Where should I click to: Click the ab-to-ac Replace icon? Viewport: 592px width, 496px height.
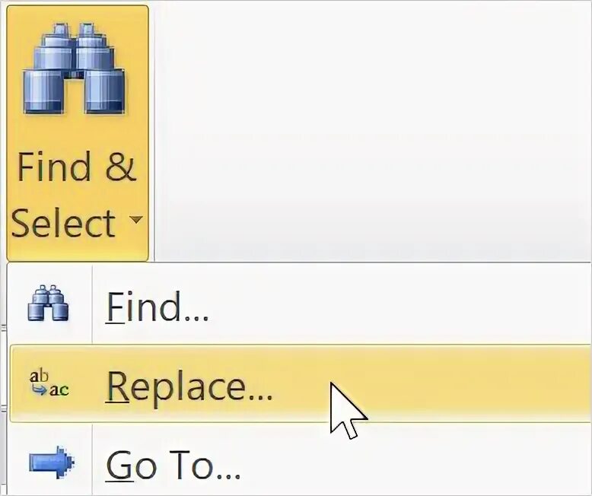click(x=49, y=383)
